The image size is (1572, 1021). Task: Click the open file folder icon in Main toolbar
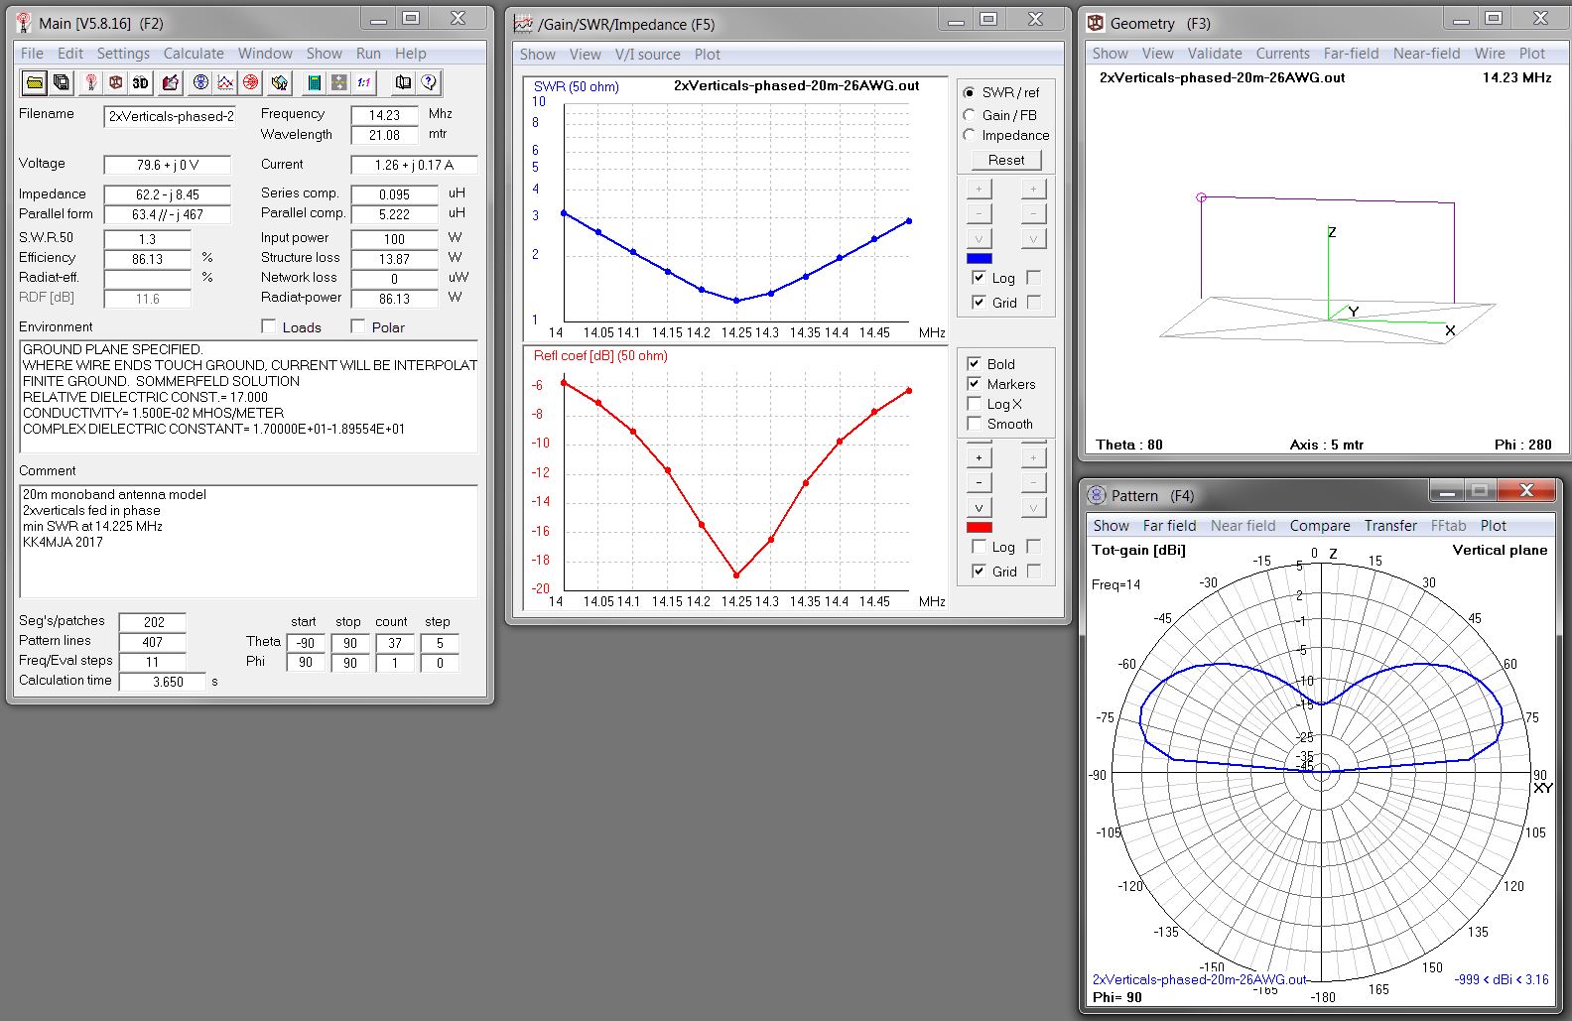[x=34, y=82]
